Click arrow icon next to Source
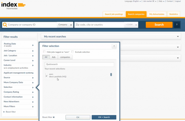The image size is (185, 121). click(x=33, y=78)
